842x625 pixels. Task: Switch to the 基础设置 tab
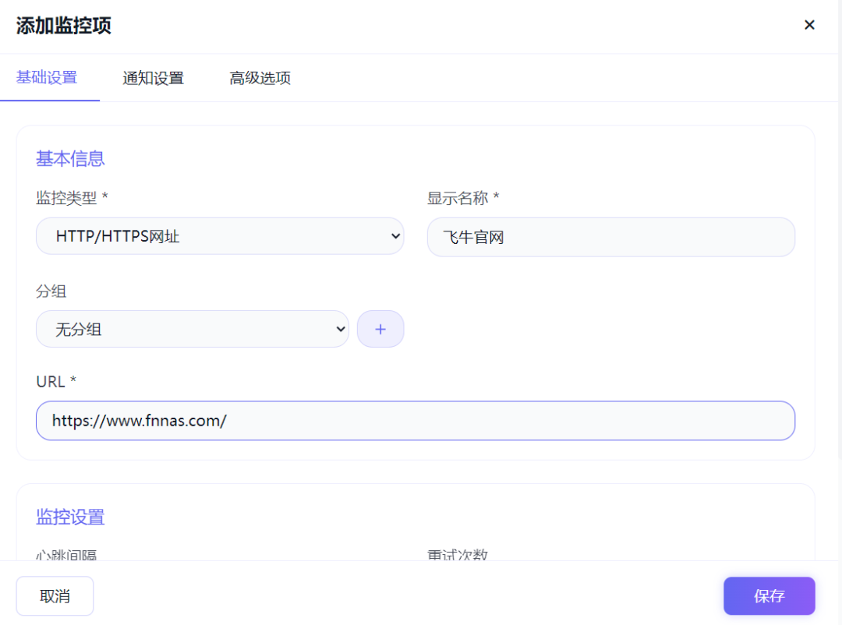click(47, 78)
